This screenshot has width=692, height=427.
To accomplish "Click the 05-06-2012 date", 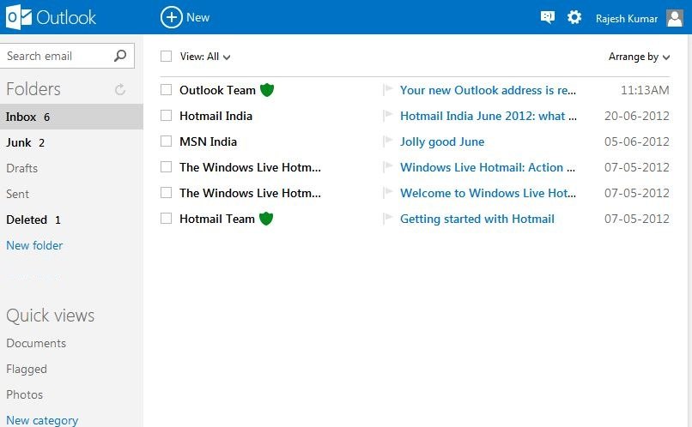I will pos(637,141).
